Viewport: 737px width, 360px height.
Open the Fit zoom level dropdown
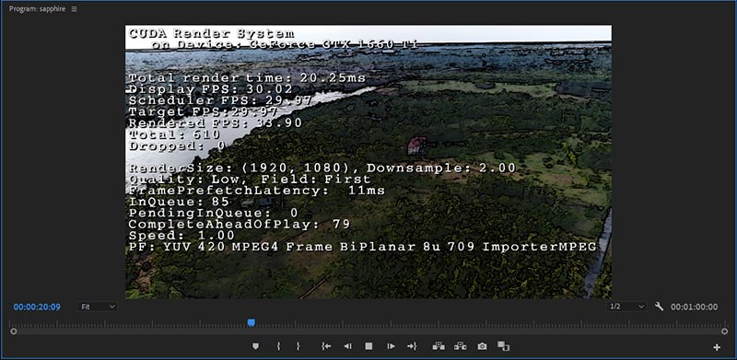(x=98, y=307)
